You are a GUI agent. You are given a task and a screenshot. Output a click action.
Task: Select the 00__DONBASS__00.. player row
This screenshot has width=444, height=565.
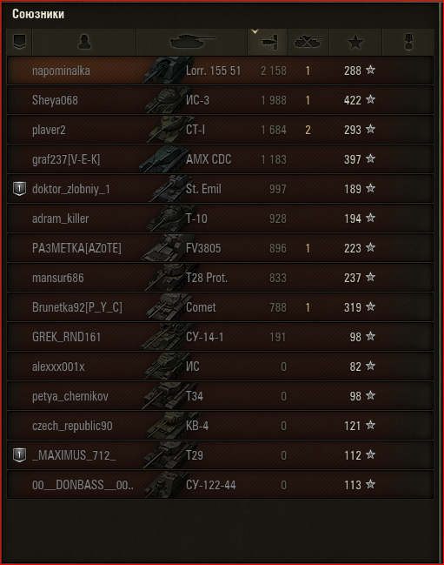[220, 485]
